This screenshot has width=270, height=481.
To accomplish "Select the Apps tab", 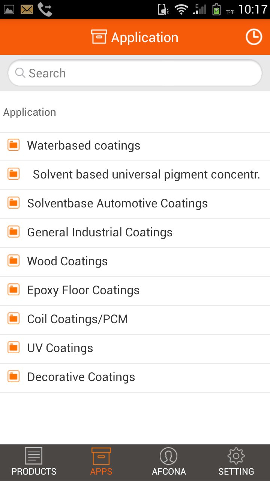I will 101,462.
